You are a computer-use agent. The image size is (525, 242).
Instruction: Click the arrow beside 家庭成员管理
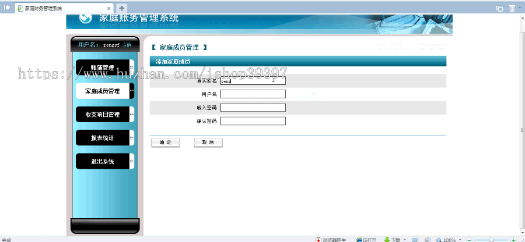132,91
